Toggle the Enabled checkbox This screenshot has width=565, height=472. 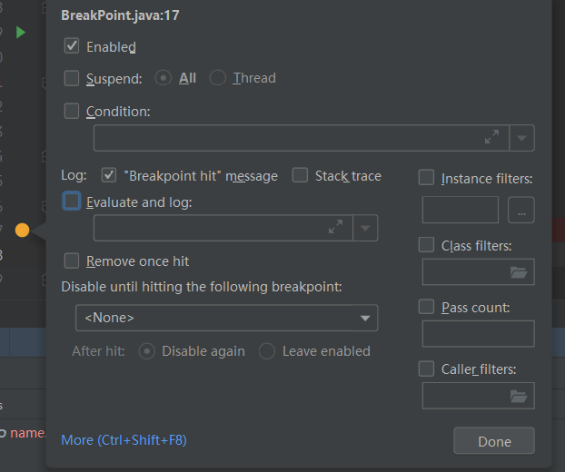click(x=72, y=46)
